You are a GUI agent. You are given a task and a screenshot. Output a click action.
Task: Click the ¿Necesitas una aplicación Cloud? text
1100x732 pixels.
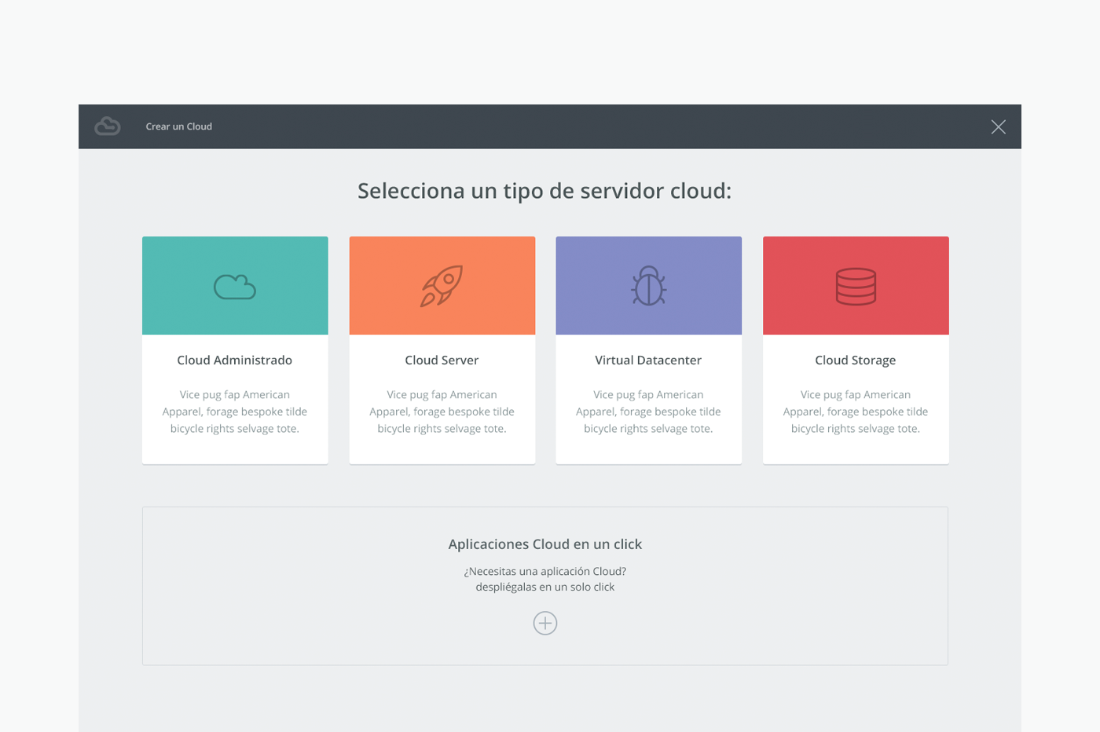click(x=545, y=571)
